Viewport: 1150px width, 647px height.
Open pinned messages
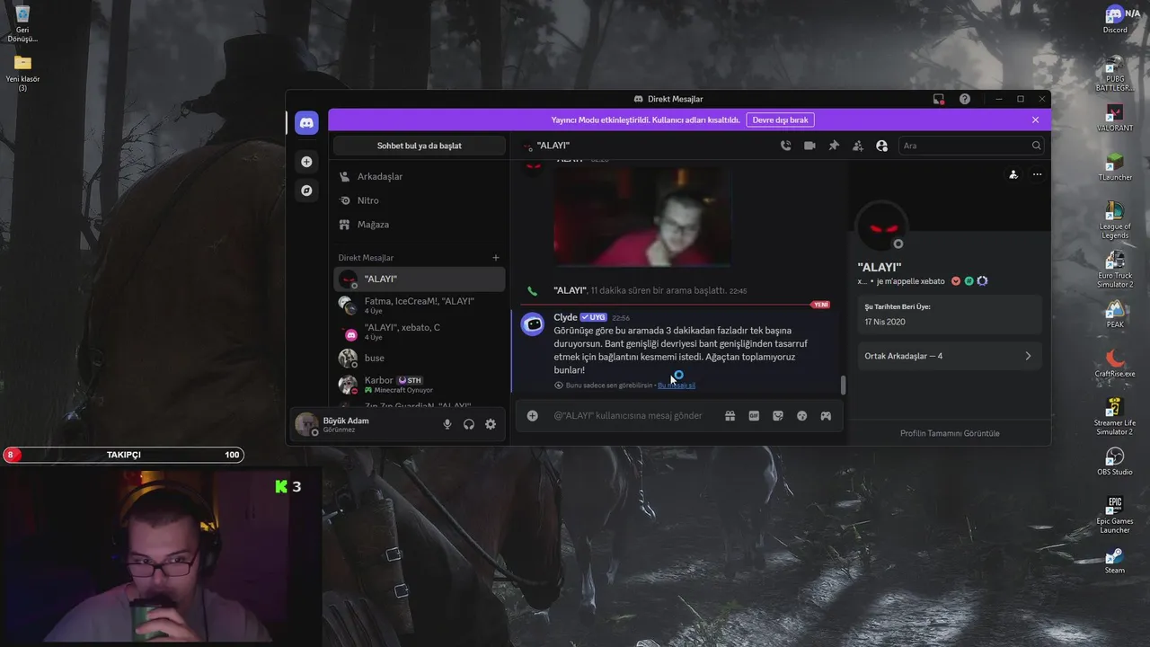834,146
